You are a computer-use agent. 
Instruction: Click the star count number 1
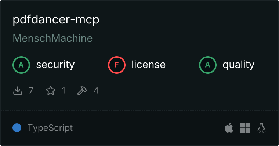(64, 91)
